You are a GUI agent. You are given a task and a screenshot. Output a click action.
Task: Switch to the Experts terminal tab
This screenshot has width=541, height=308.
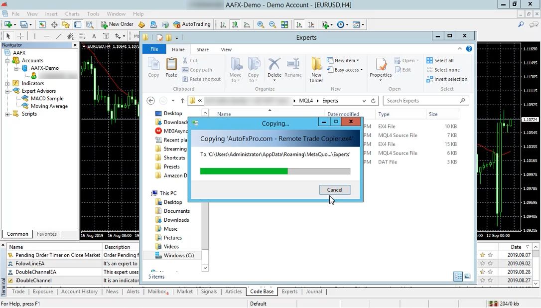click(289, 292)
